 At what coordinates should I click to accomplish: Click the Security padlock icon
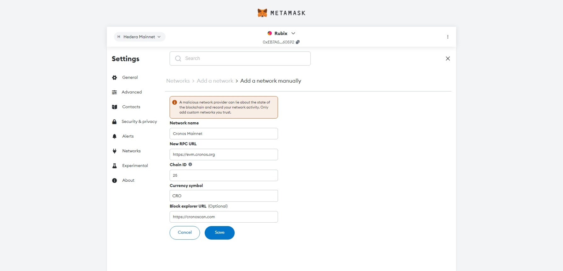pos(114,122)
